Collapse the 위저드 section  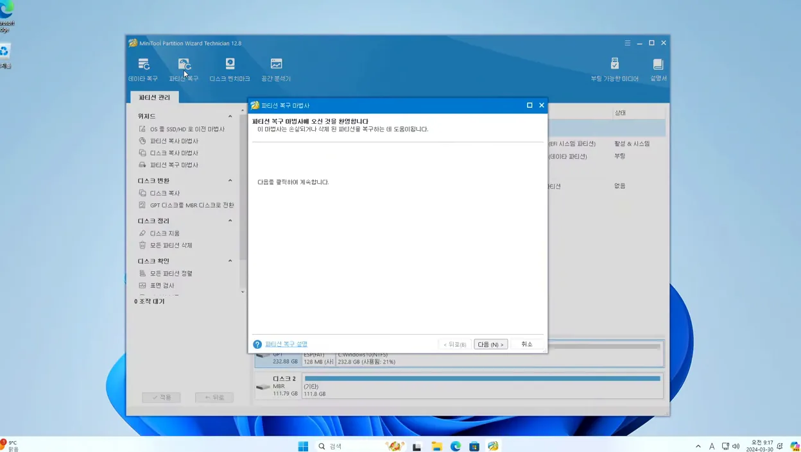pyautogui.click(x=230, y=116)
